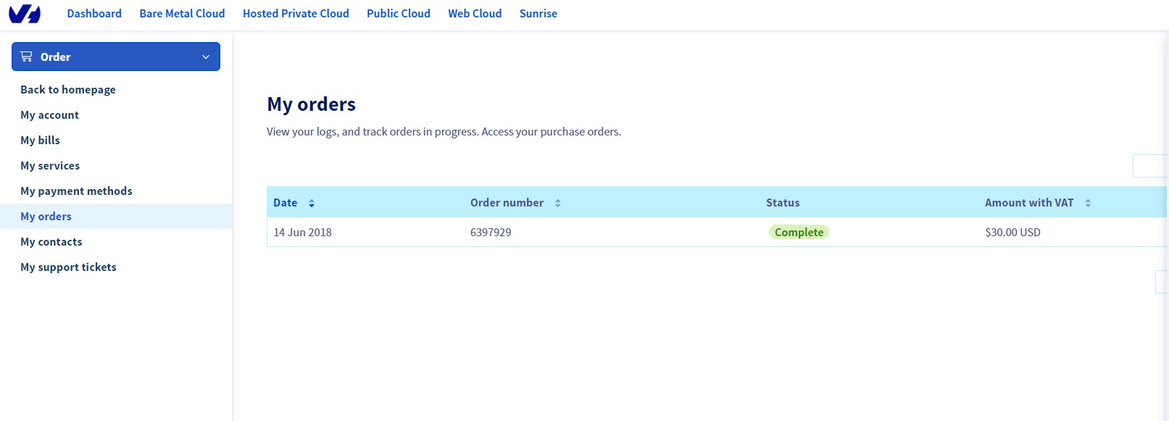Switch to Public Cloud section
This screenshot has height=421, width=1169.
pyautogui.click(x=399, y=14)
